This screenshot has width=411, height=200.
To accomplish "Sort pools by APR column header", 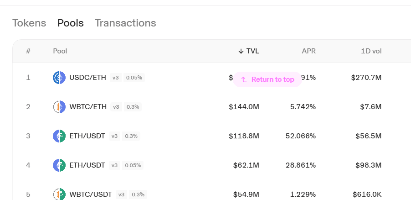I will [x=309, y=51].
